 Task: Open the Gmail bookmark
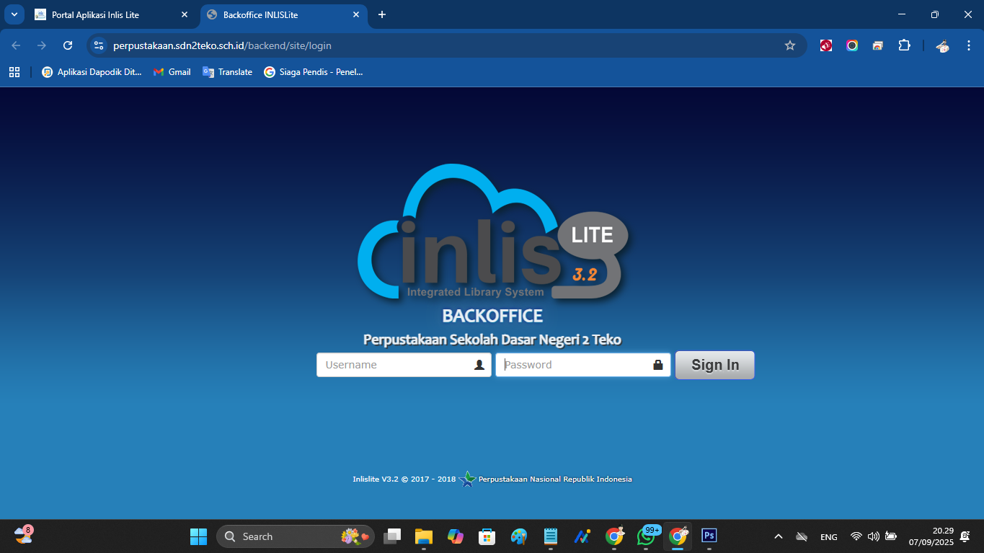(172, 71)
